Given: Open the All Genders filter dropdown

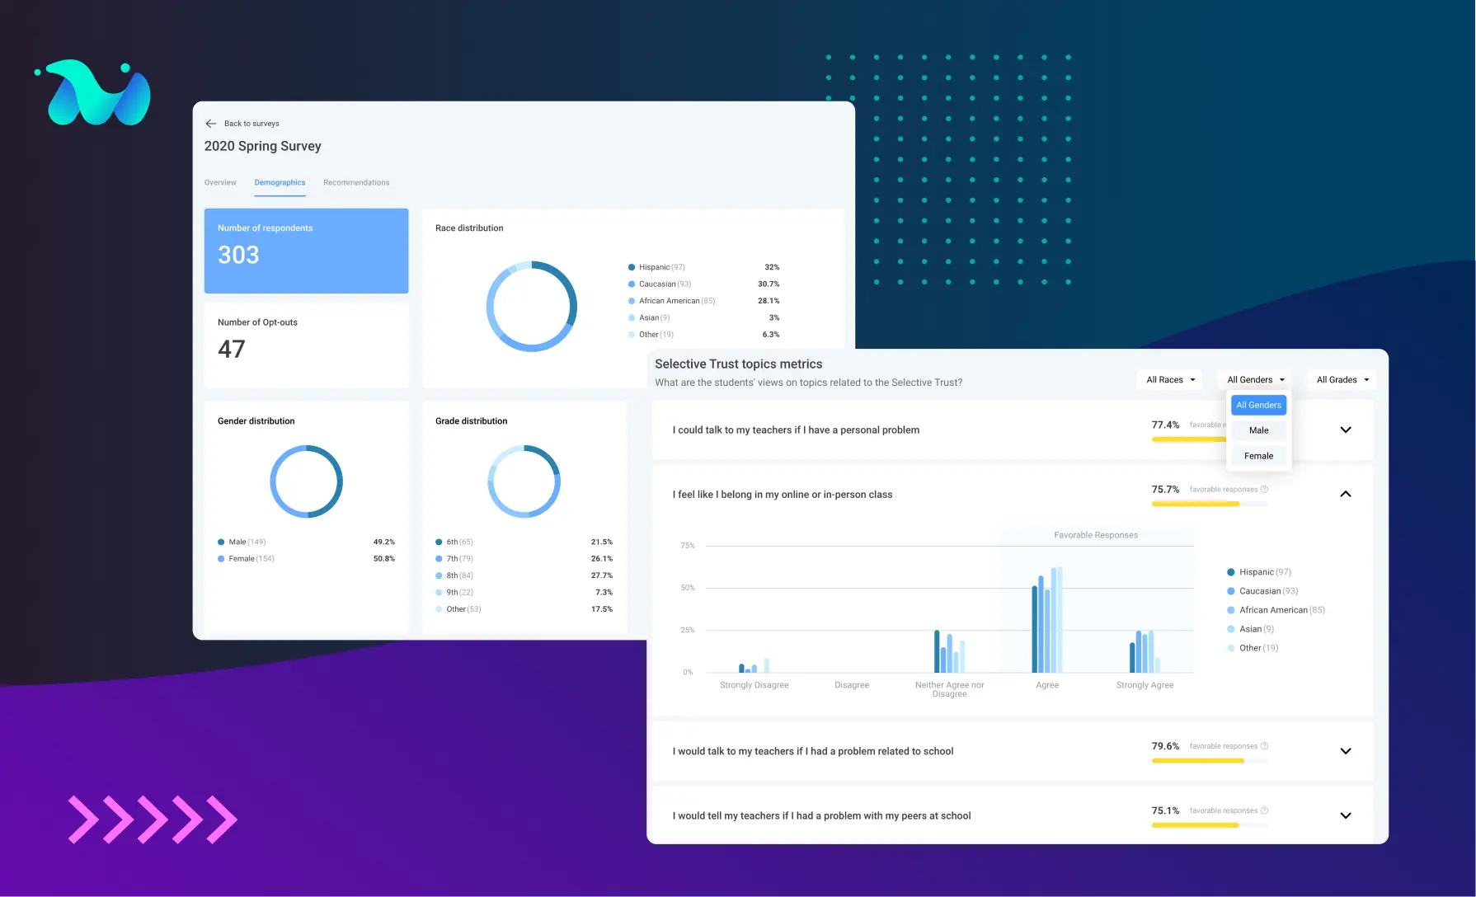Looking at the screenshot, I should point(1255,380).
